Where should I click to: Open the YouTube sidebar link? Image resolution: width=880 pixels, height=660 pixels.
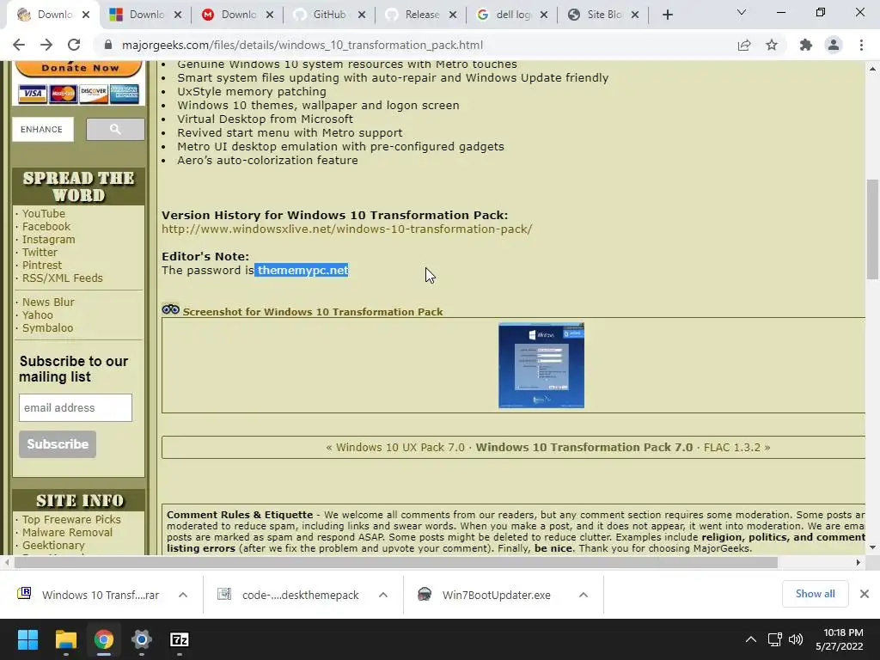point(44,214)
